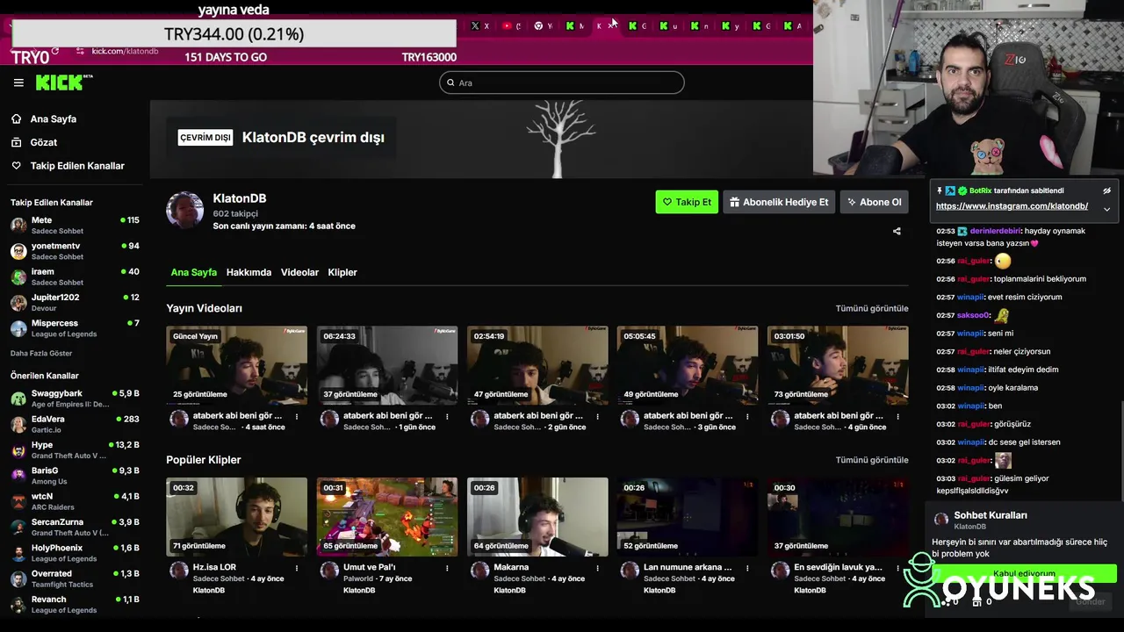1124x632 pixels.
Task: Open Overrated recommended channel
Action: click(74, 578)
